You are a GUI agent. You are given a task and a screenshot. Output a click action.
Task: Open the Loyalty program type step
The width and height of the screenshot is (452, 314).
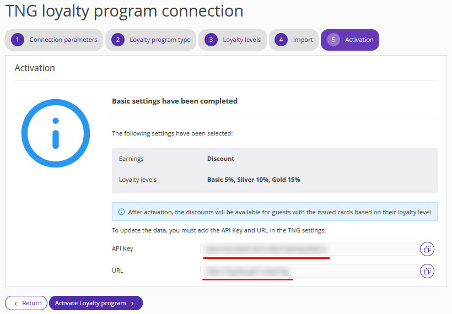click(151, 40)
